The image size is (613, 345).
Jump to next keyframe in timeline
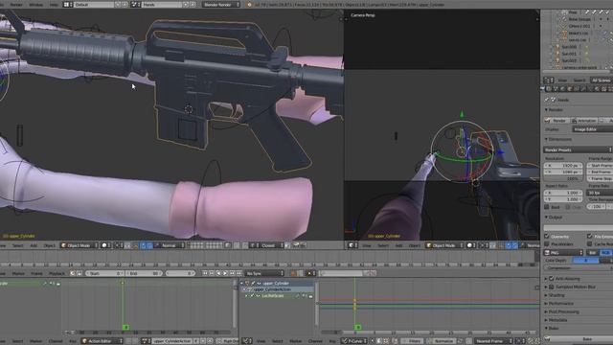click(232, 273)
